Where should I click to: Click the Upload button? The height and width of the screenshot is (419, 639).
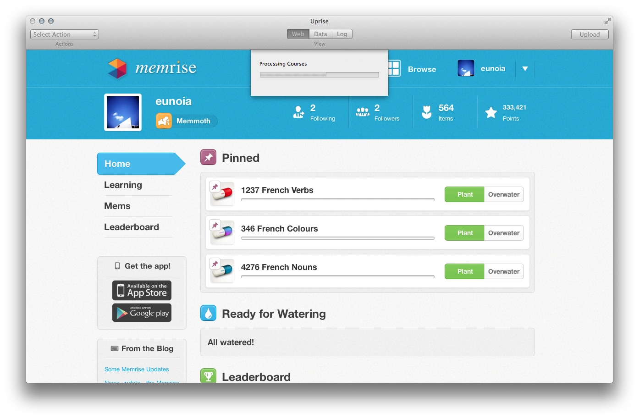pyautogui.click(x=589, y=34)
